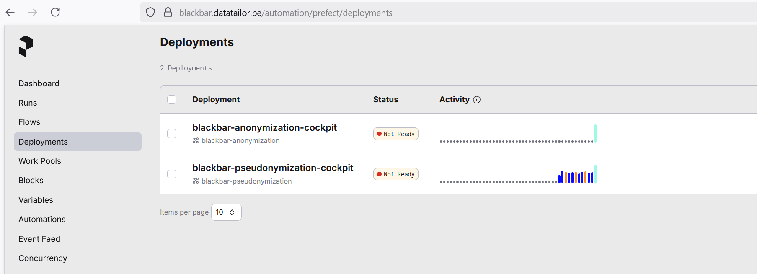Screen dimensions: 757x274
Task: Open the Items per page dropdown
Action: [x=226, y=212]
